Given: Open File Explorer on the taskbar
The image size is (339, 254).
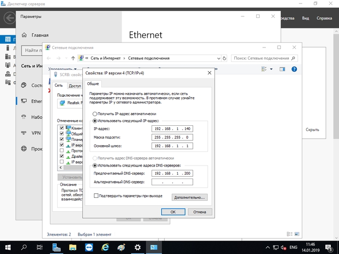Looking at the screenshot, I should (73, 247).
